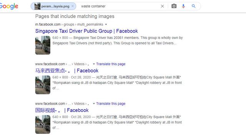The image size is (246, 138).
Task: Translate the 马来西亚焦点 result page
Action: point(111,64)
